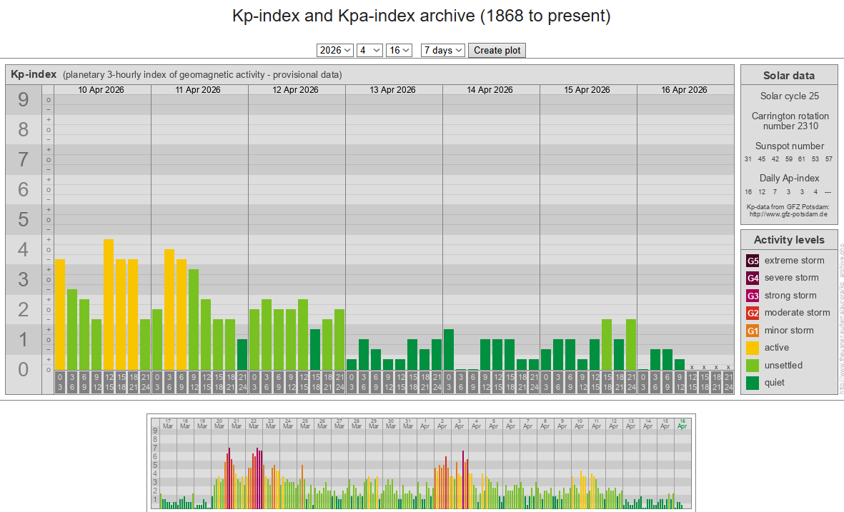Open the month dropdown showing 4

[369, 50]
